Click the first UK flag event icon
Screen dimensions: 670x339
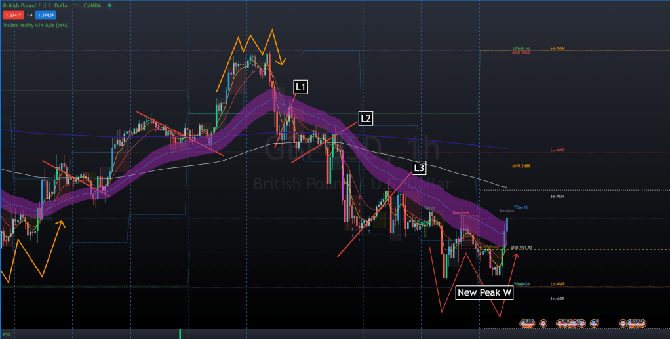(x=542, y=323)
